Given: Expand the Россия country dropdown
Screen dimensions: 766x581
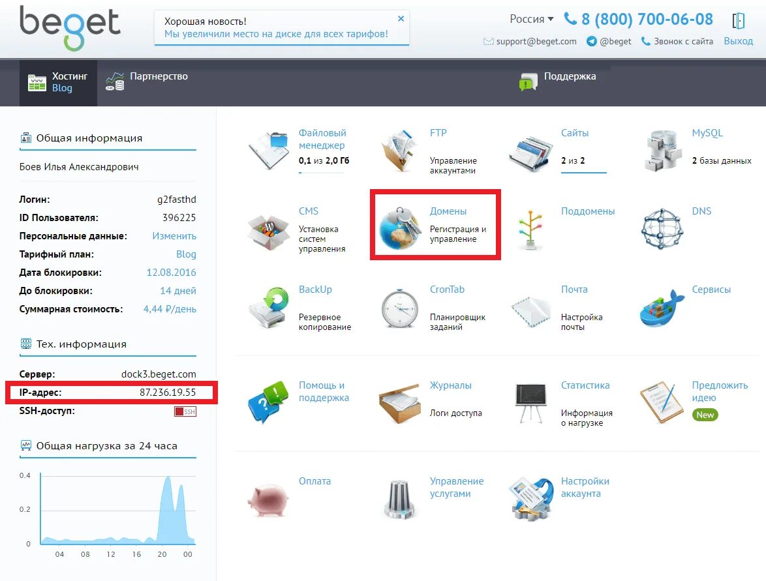Looking at the screenshot, I should pyautogui.click(x=532, y=19).
